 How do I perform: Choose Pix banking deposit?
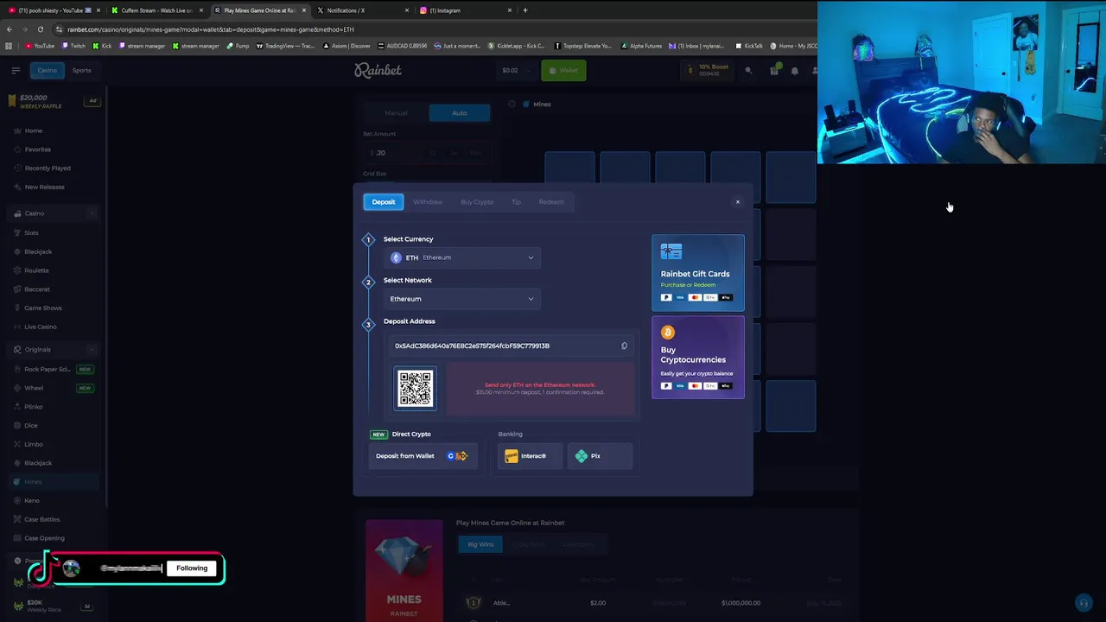[600, 456]
